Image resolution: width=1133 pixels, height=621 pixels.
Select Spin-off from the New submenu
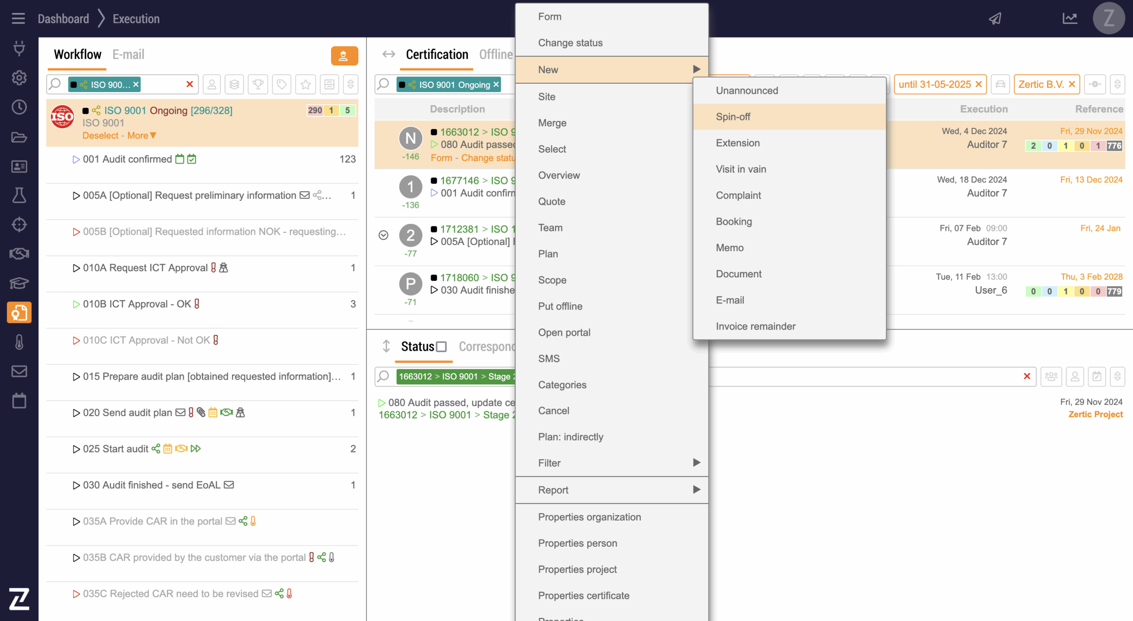point(733,117)
